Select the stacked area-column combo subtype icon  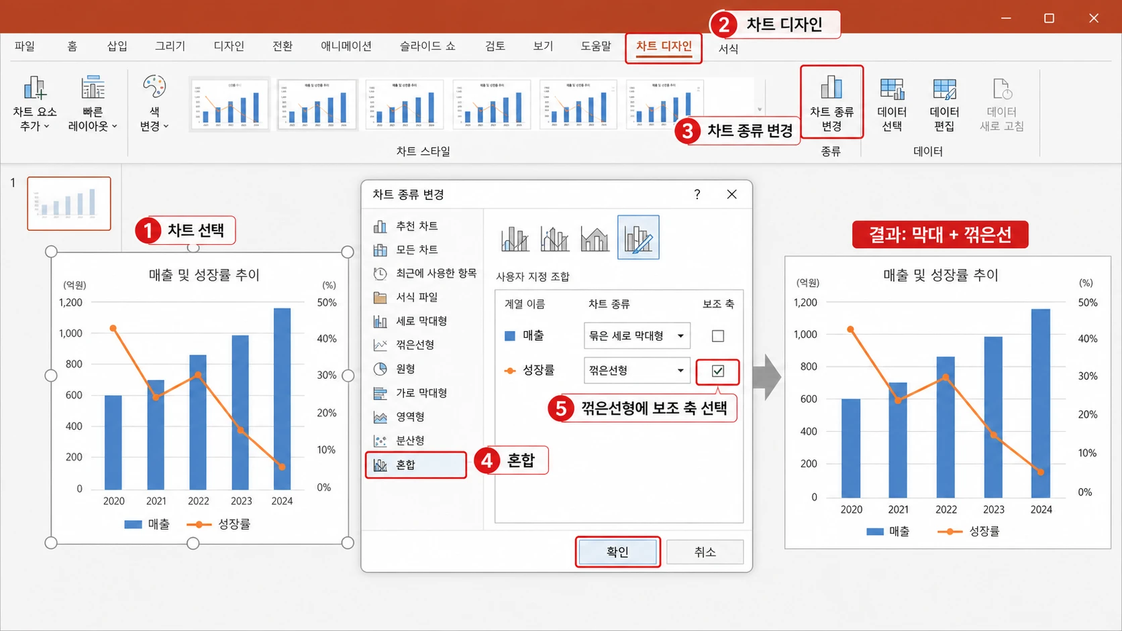click(595, 238)
